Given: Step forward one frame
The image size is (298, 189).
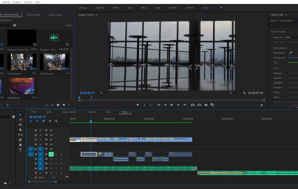Looking at the screenshot, I should point(178,105).
